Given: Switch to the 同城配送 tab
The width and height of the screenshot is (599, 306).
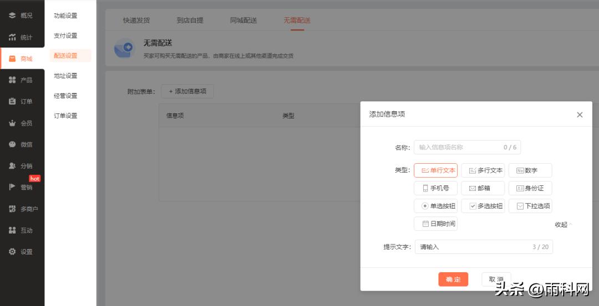Looking at the screenshot, I should (x=243, y=20).
